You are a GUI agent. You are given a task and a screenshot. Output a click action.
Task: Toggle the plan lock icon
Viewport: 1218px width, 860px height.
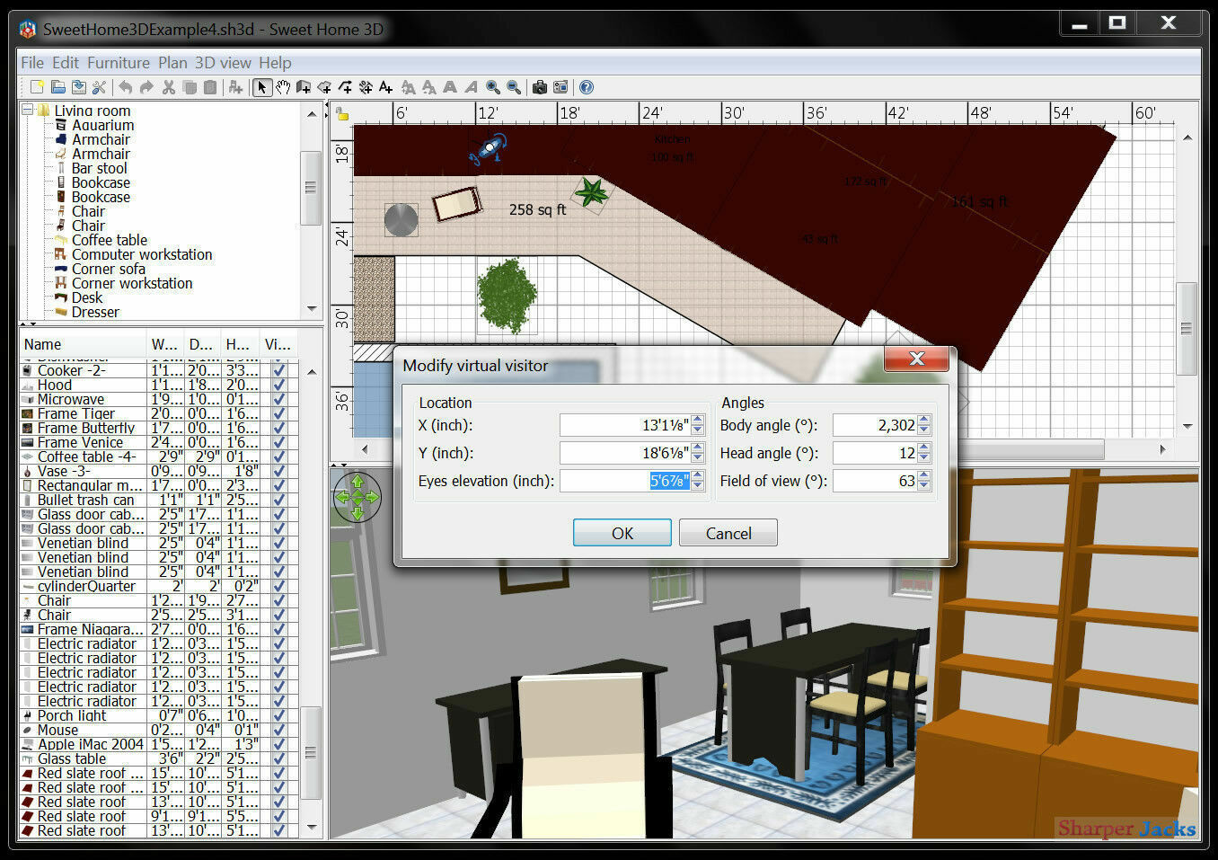342,113
